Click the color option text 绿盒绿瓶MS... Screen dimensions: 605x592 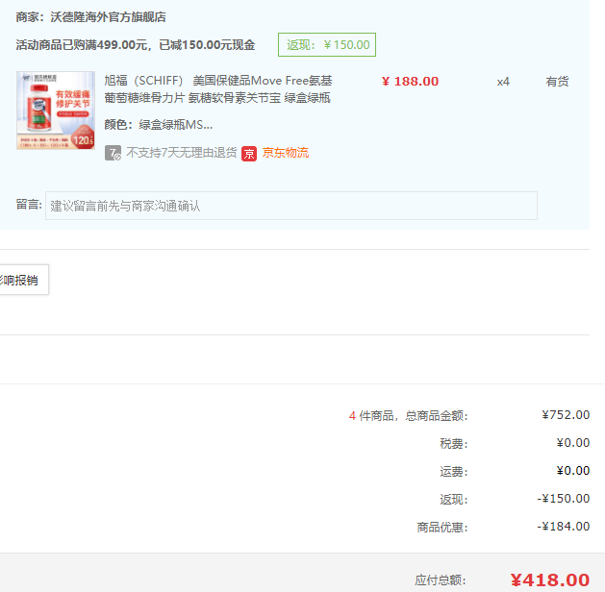click(x=175, y=125)
